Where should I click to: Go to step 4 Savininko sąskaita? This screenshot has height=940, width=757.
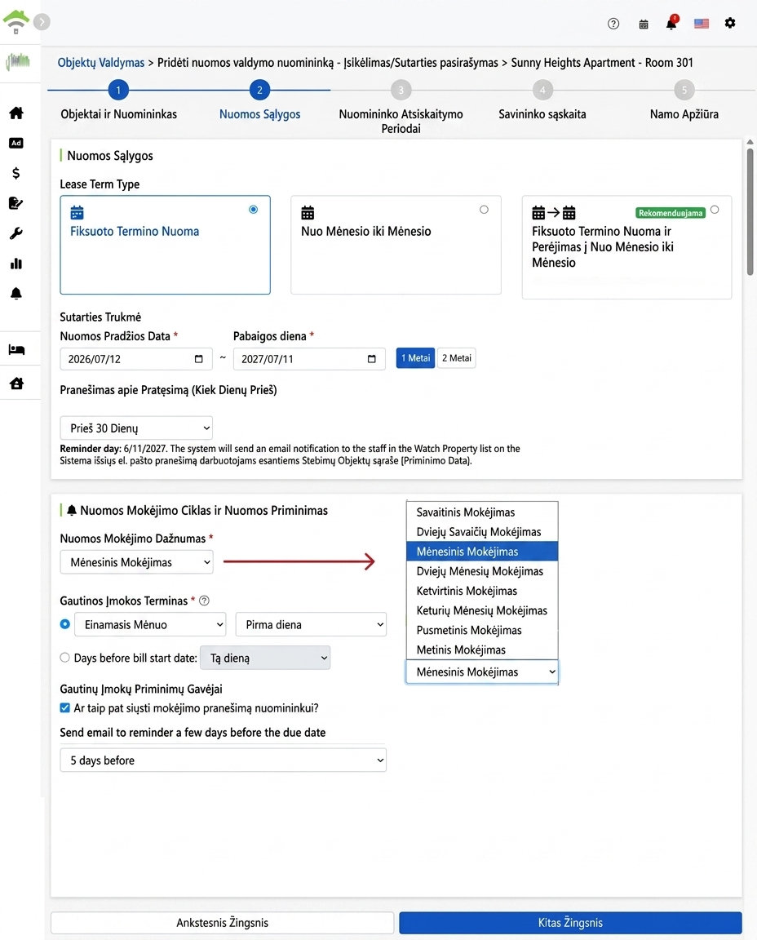pos(542,90)
